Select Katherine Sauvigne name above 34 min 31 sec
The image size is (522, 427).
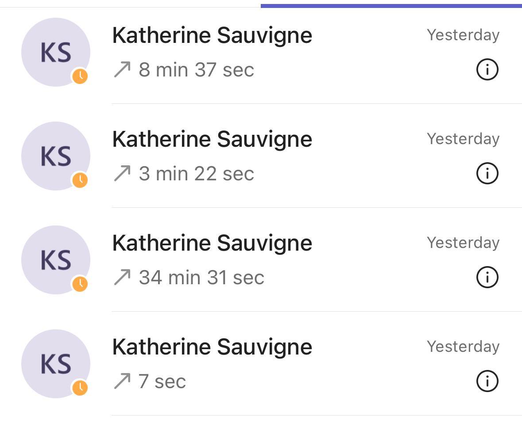click(x=212, y=243)
